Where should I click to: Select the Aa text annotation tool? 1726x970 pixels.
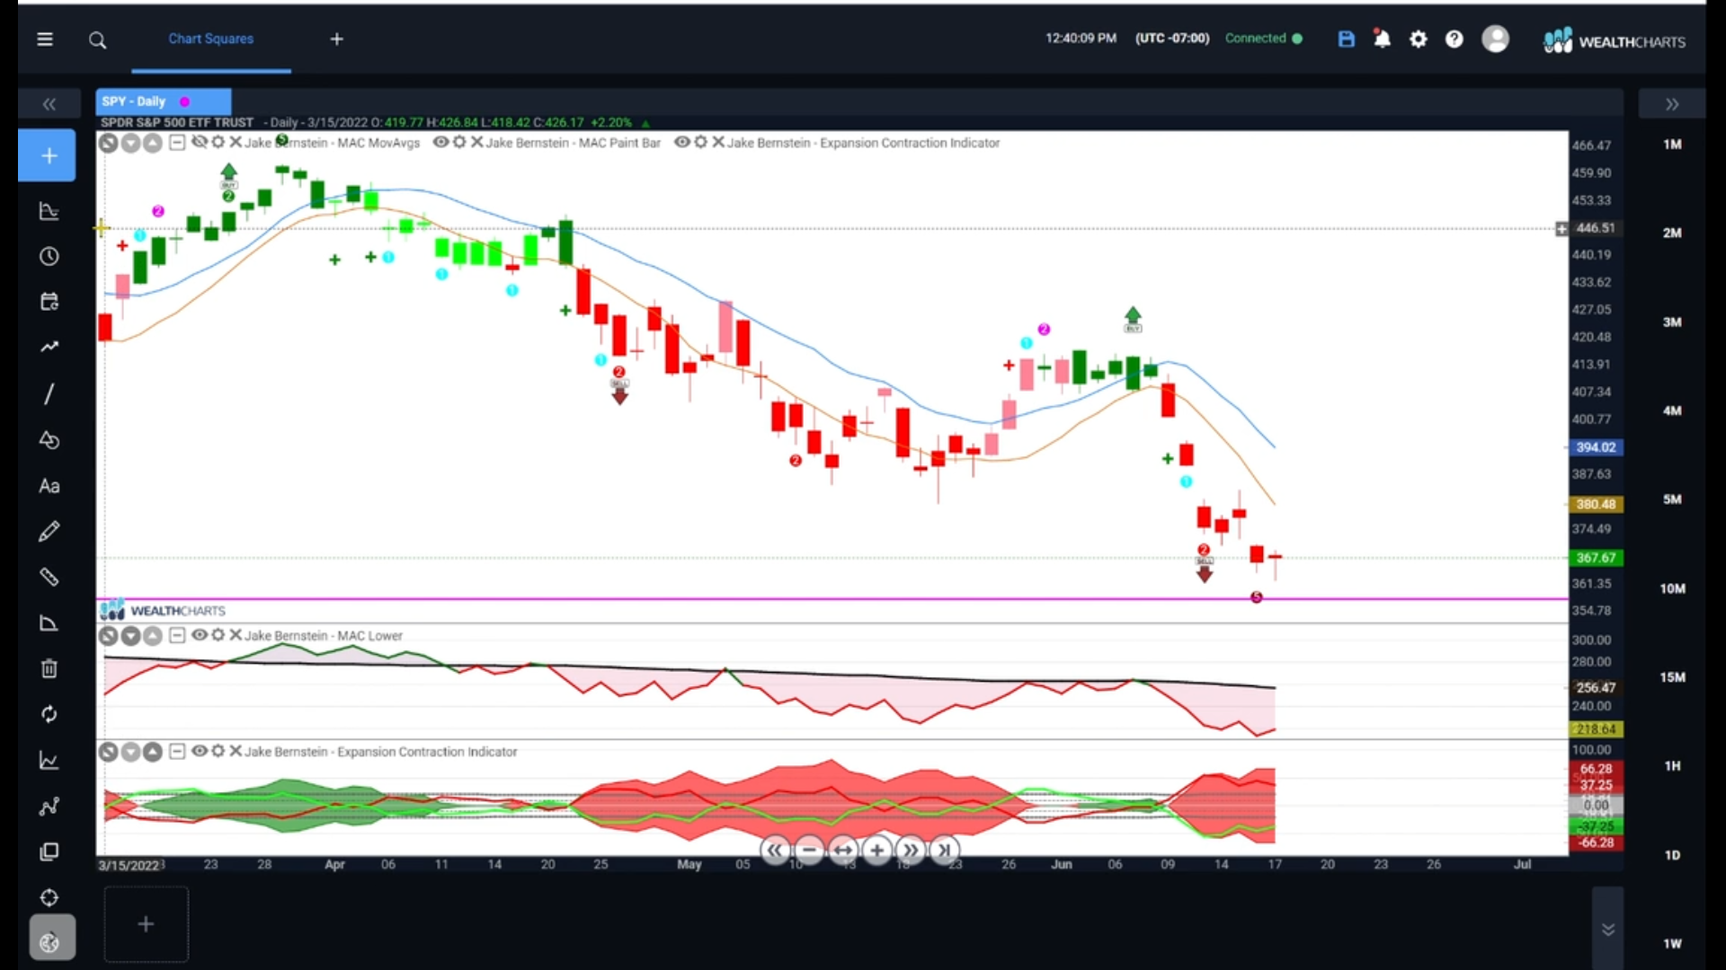(49, 486)
